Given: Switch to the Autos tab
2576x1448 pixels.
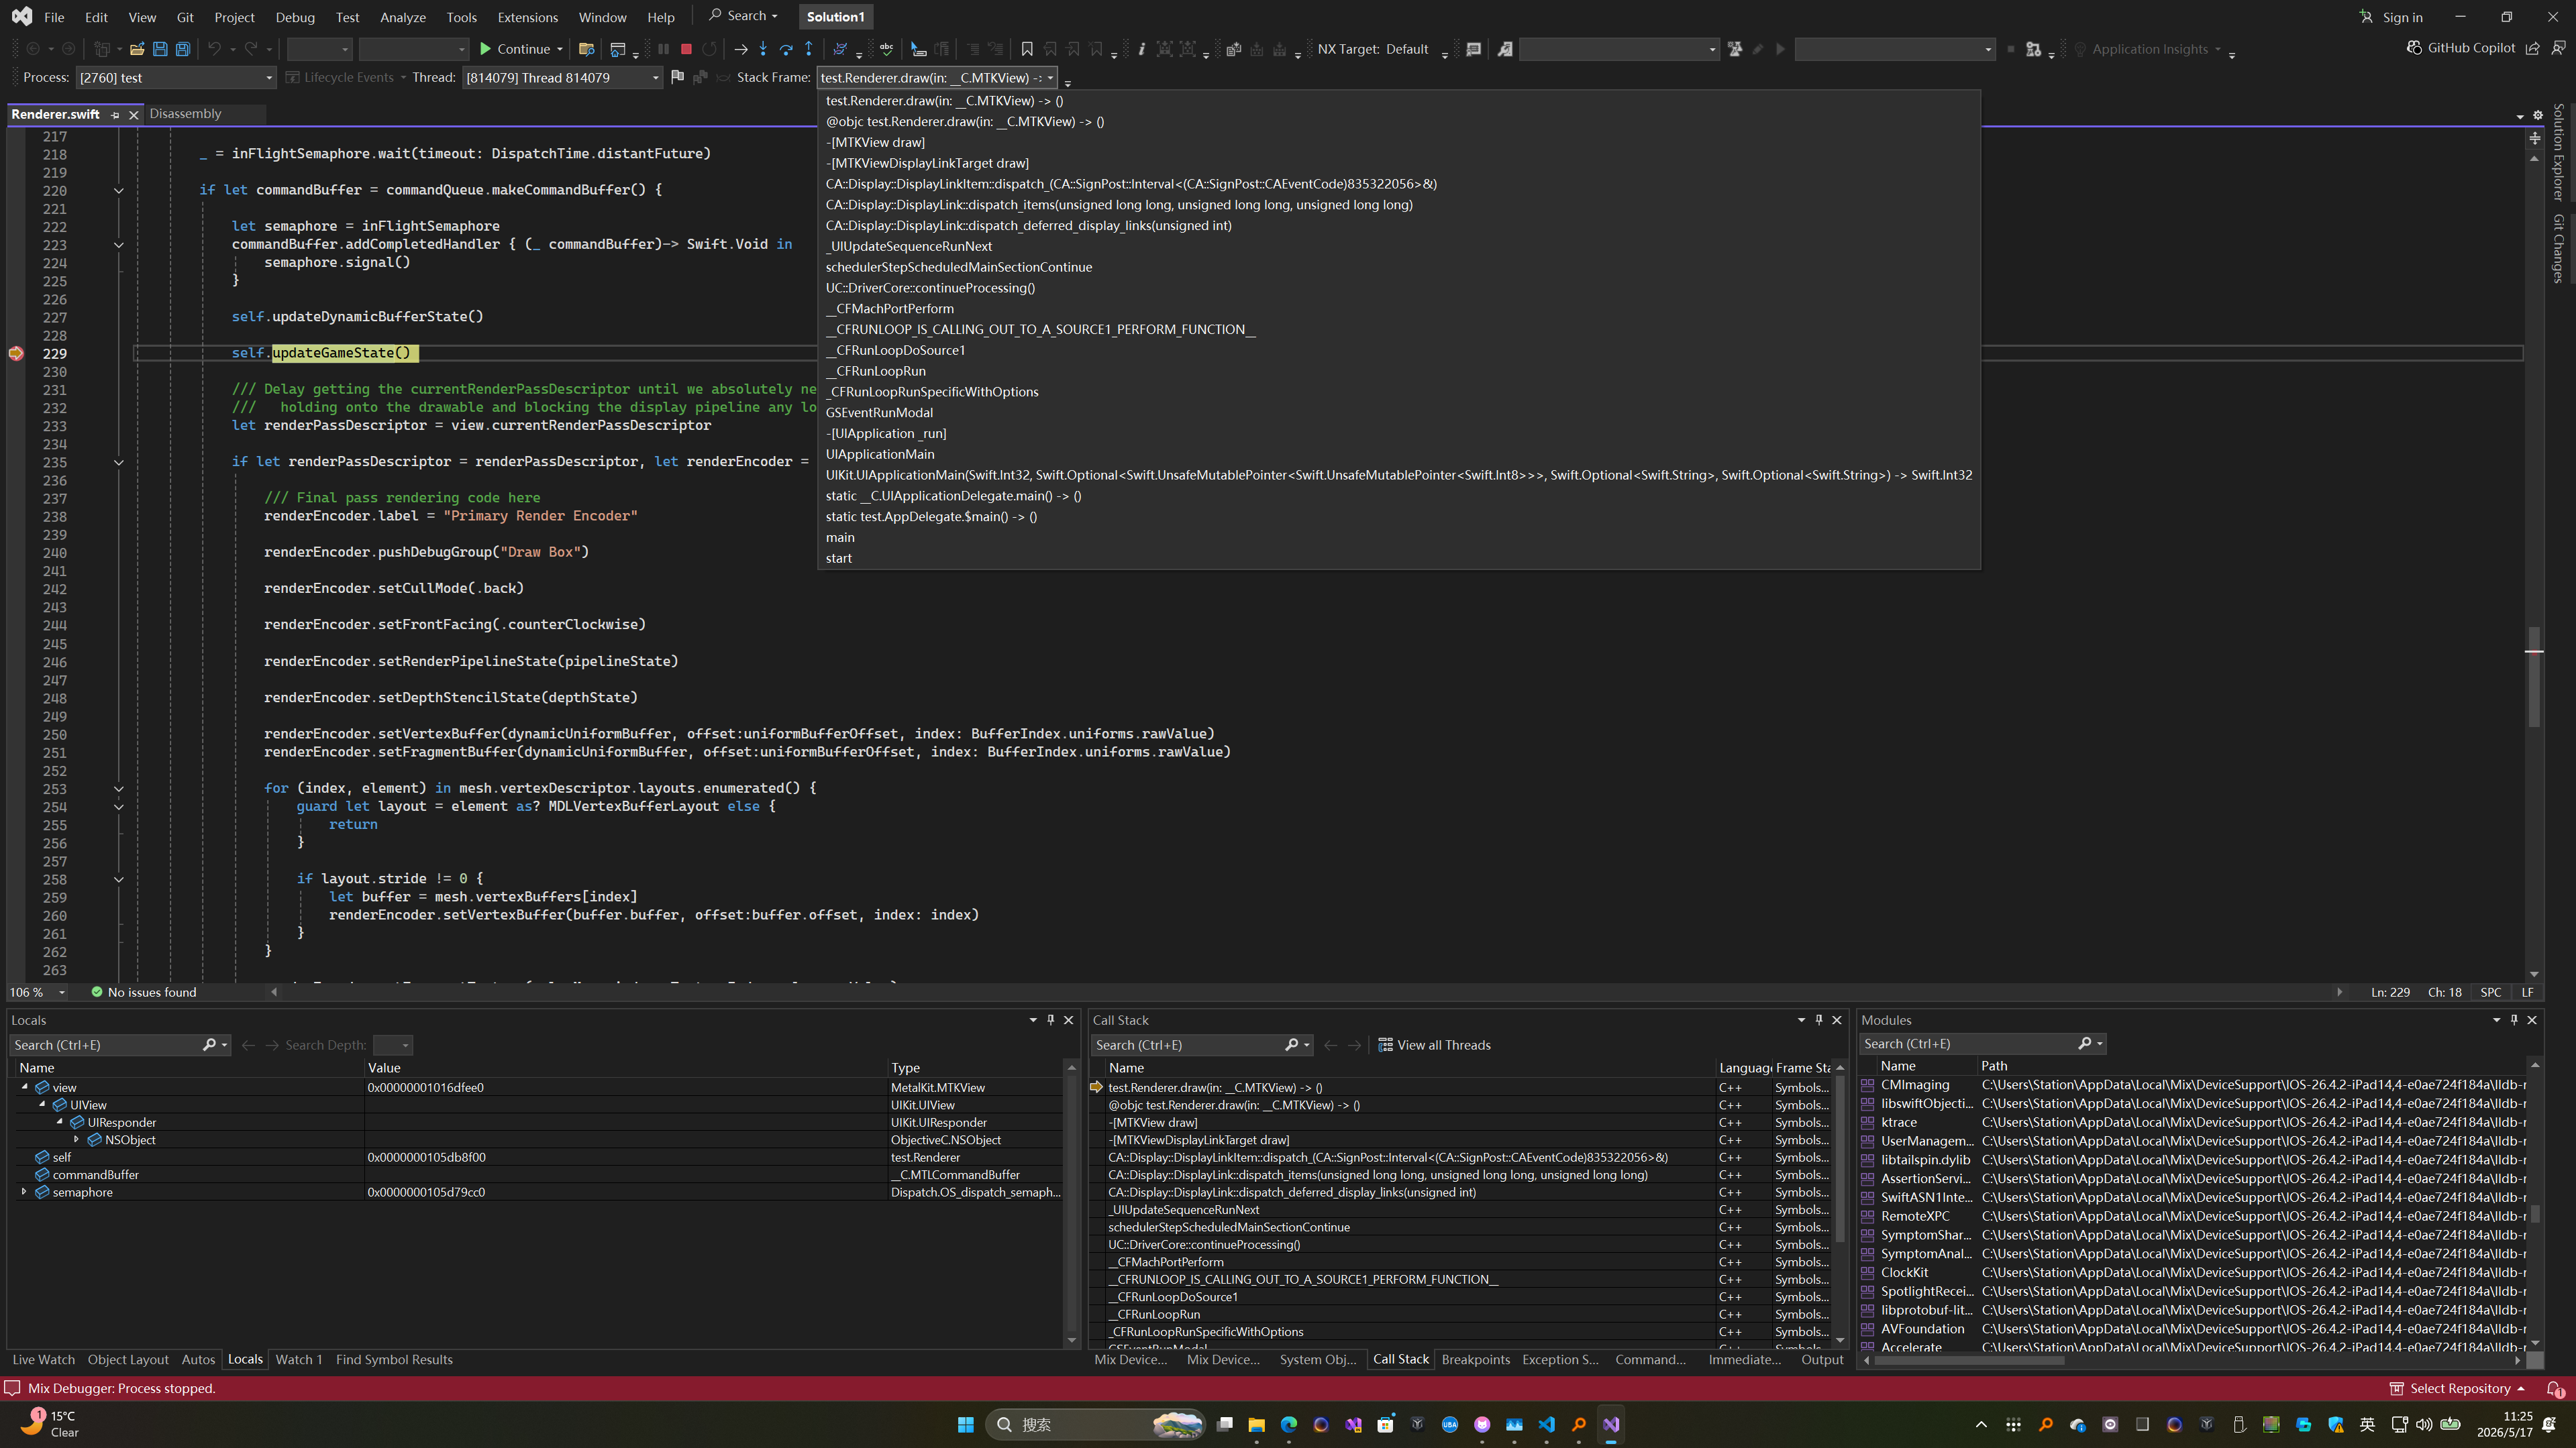Looking at the screenshot, I should click(x=198, y=1359).
